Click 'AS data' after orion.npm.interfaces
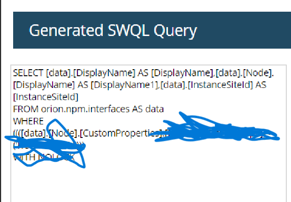 point(148,109)
